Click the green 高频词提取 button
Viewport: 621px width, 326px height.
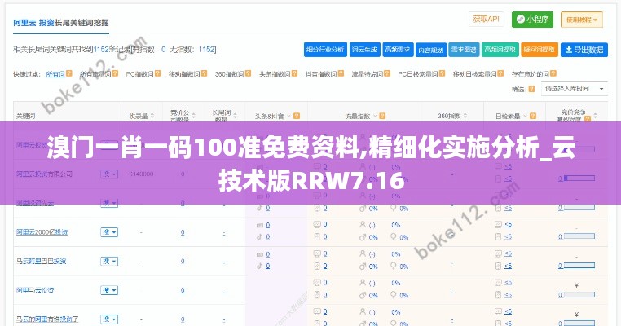[500, 50]
